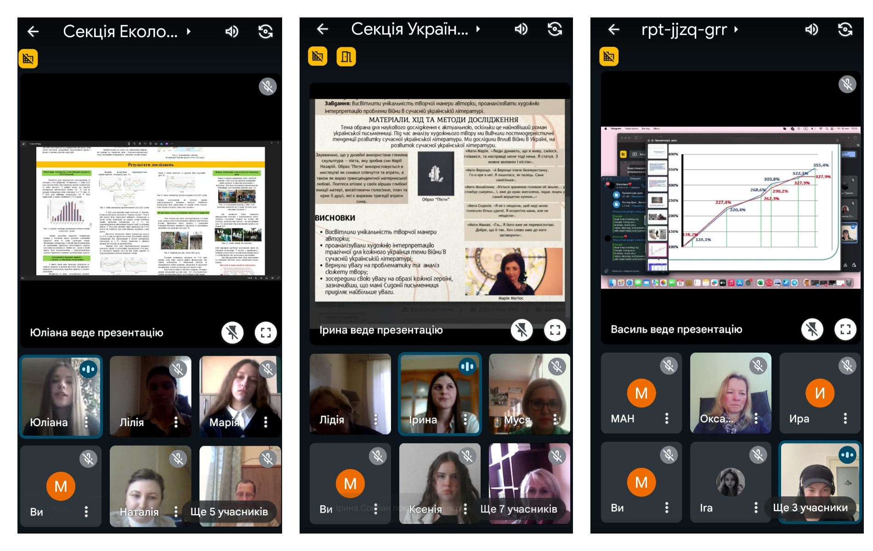Screen dimensions: 873x551
Task: Toggle speaker audio in Секція Еколо... meeting
Action: point(232,31)
